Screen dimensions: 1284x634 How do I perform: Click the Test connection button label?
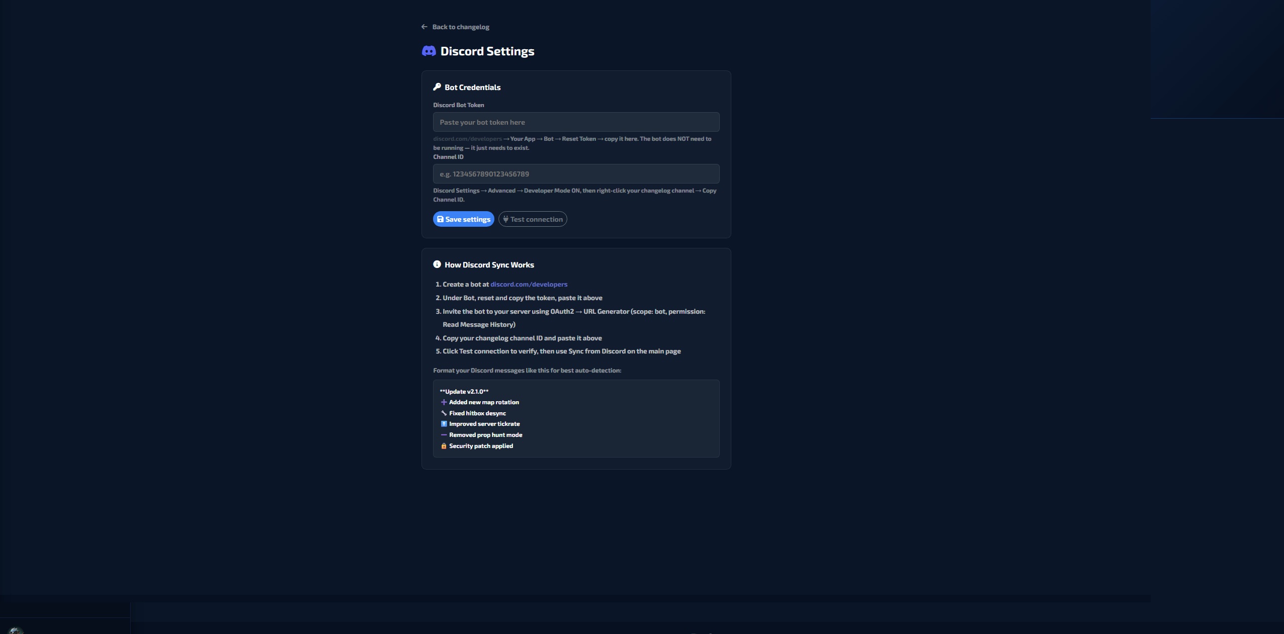[536, 219]
